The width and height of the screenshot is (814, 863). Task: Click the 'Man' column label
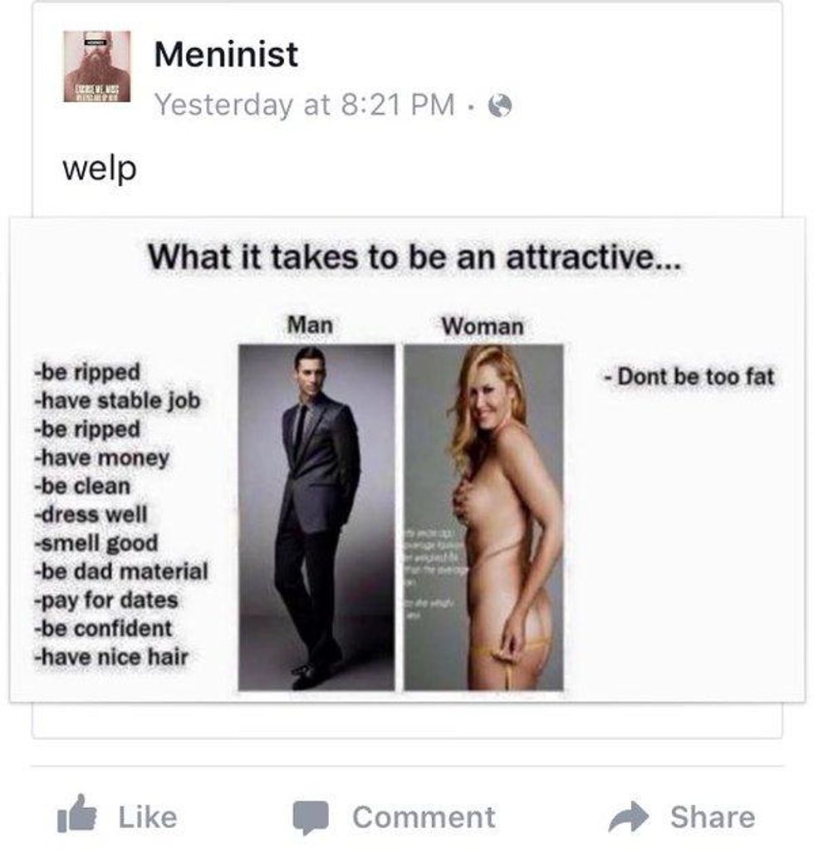click(x=310, y=325)
